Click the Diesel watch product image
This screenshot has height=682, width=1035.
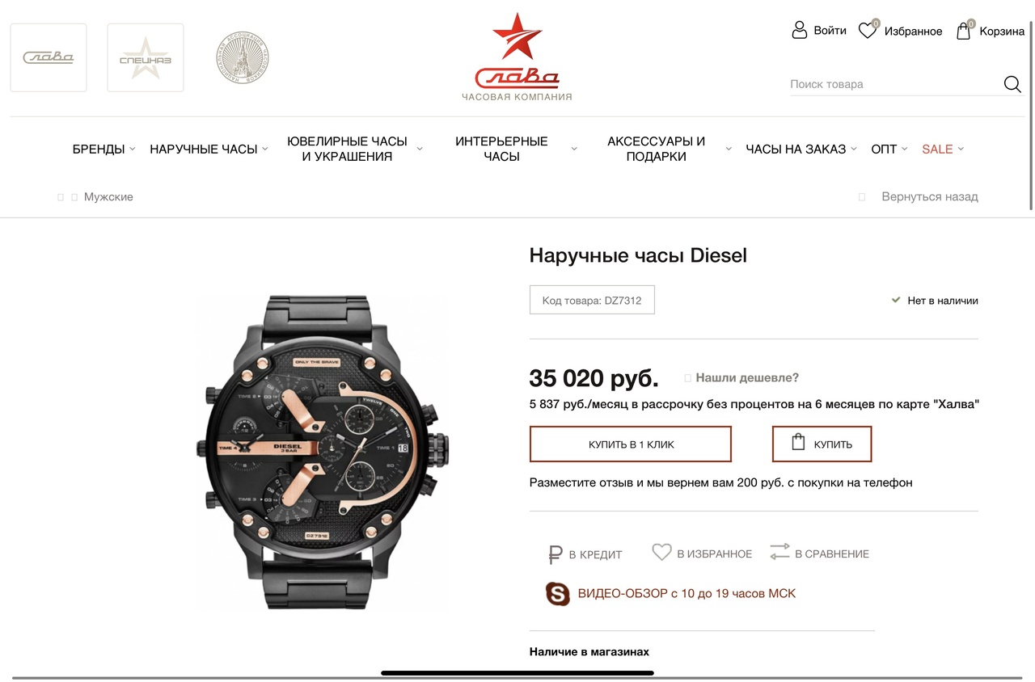point(319,453)
